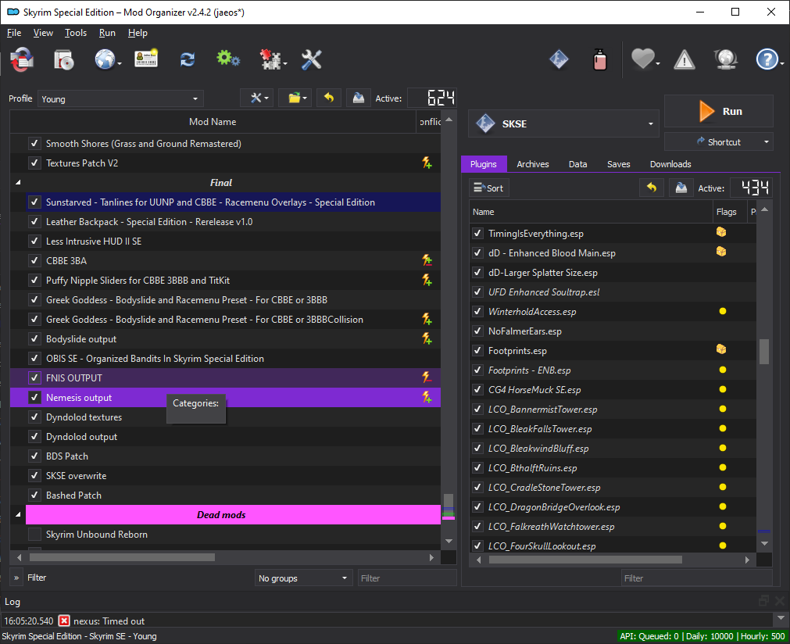Open the Nexus globe icon in toolbar
The height and width of the screenshot is (644, 790).
coord(104,59)
